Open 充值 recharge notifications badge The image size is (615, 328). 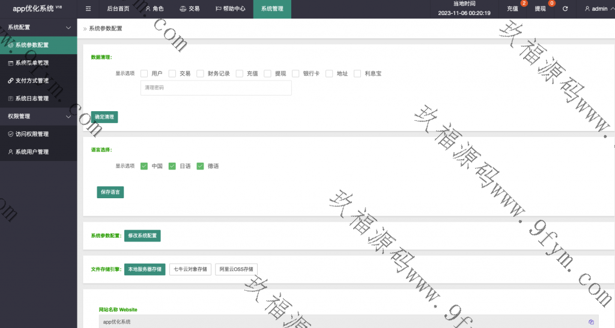pos(512,9)
